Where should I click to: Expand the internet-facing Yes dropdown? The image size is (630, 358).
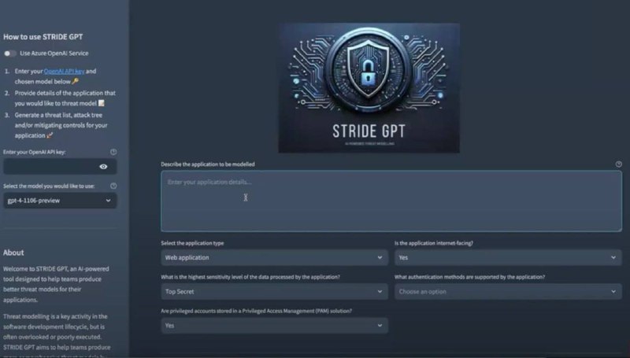[x=508, y=257]
